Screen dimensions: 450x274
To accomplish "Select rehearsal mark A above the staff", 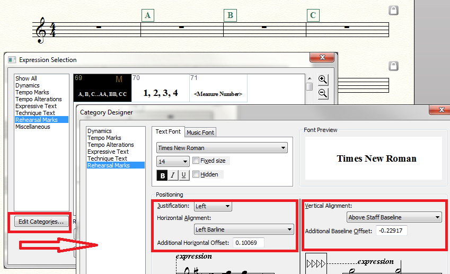I will (x=148, y=15).
